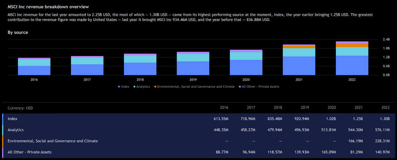This screenshot has height=160, width=397.
Task: Click Private Assets value 96.94M
Action: (249, 152)
